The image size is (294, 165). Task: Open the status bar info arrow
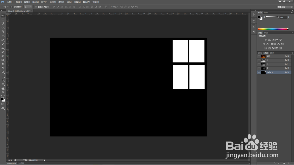(x=44, y=160)
